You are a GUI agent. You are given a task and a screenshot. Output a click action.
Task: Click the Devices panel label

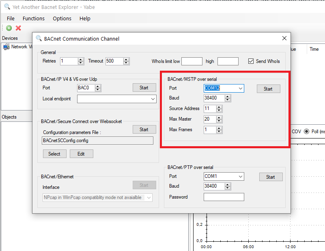point(10,38)
